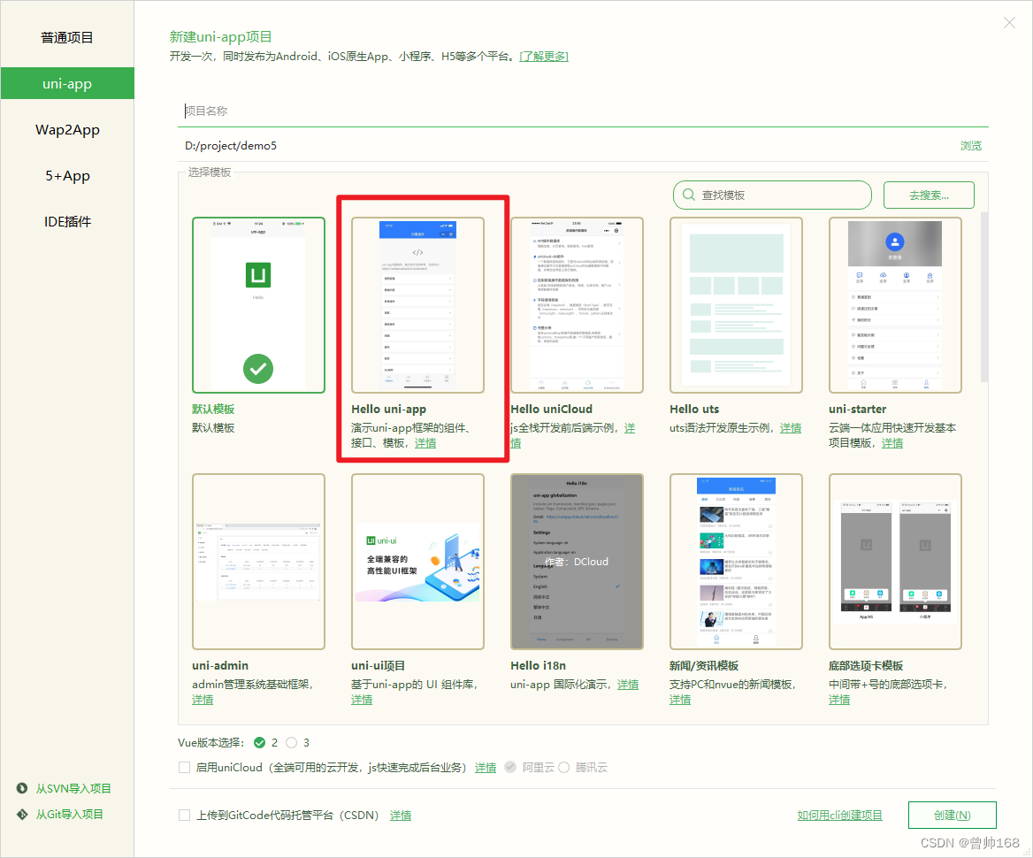The height and width of the screenshot is (858, 1033).
Task: Open the 如何用cli创建项目 link
Action: click(839, 815)
